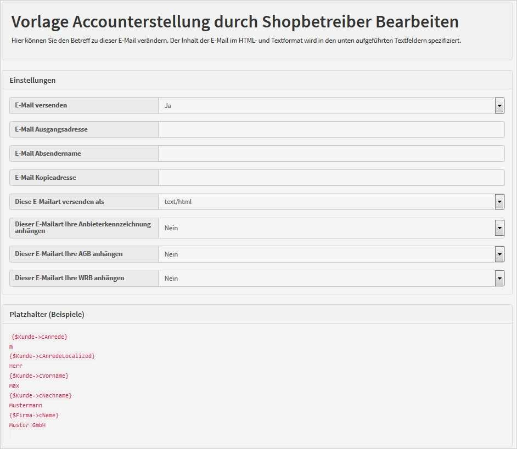Click into the E-Mail Kopieadresse field
Screen dimensions: 517x449
331,178
